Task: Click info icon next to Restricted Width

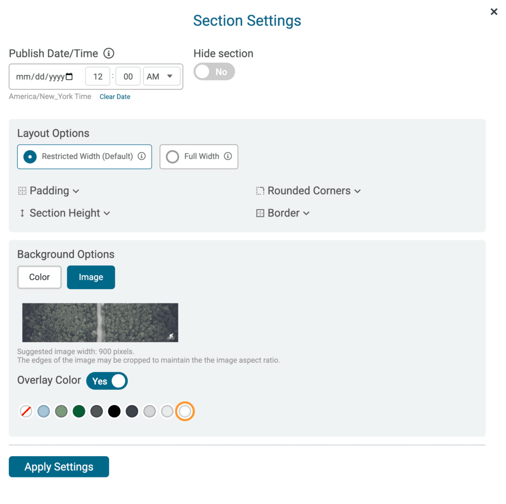Action: point(142,156)
